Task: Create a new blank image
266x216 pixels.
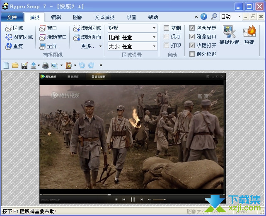Action: [x=6, y=65]
